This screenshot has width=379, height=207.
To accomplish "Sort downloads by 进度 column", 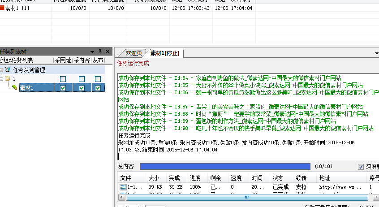I will click(197, 178).
